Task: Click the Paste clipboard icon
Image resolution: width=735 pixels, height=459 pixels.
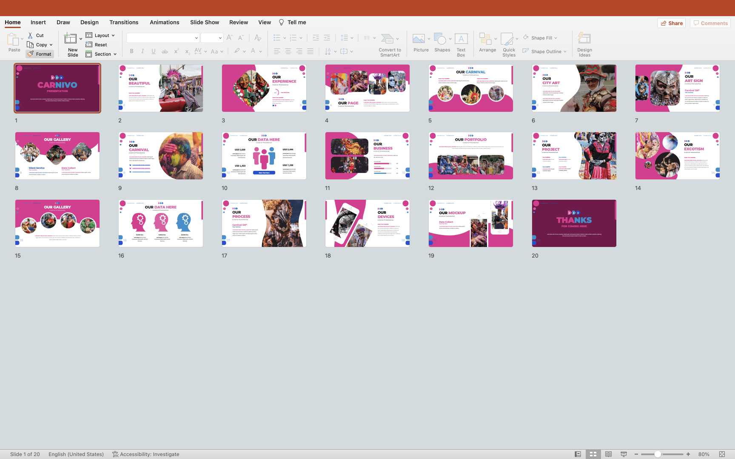Action: 13,40
